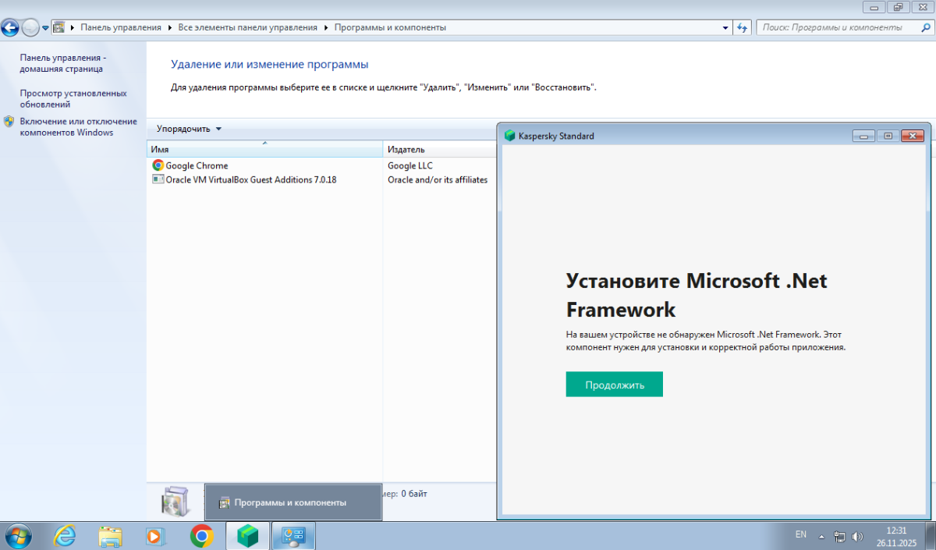Click the Control Panel taskbar button
The width and height of the screenshot is (936, 550).
coord(293,536)
